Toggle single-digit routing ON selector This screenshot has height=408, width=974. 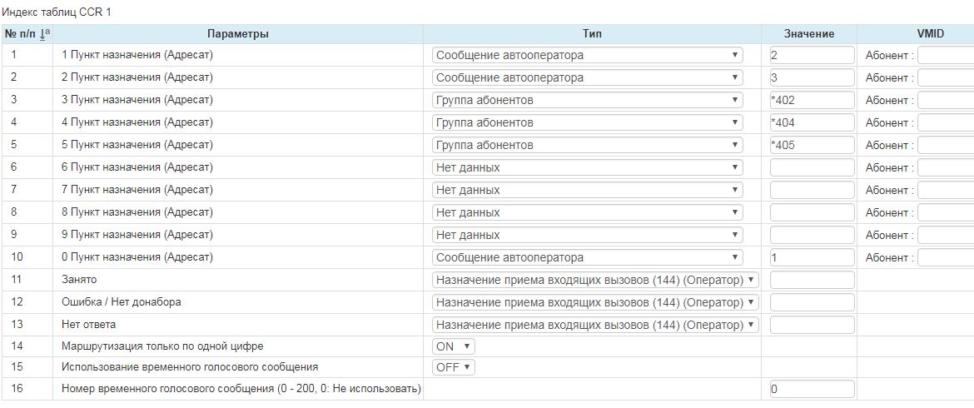pyautogui.click(x=453, y=346)
